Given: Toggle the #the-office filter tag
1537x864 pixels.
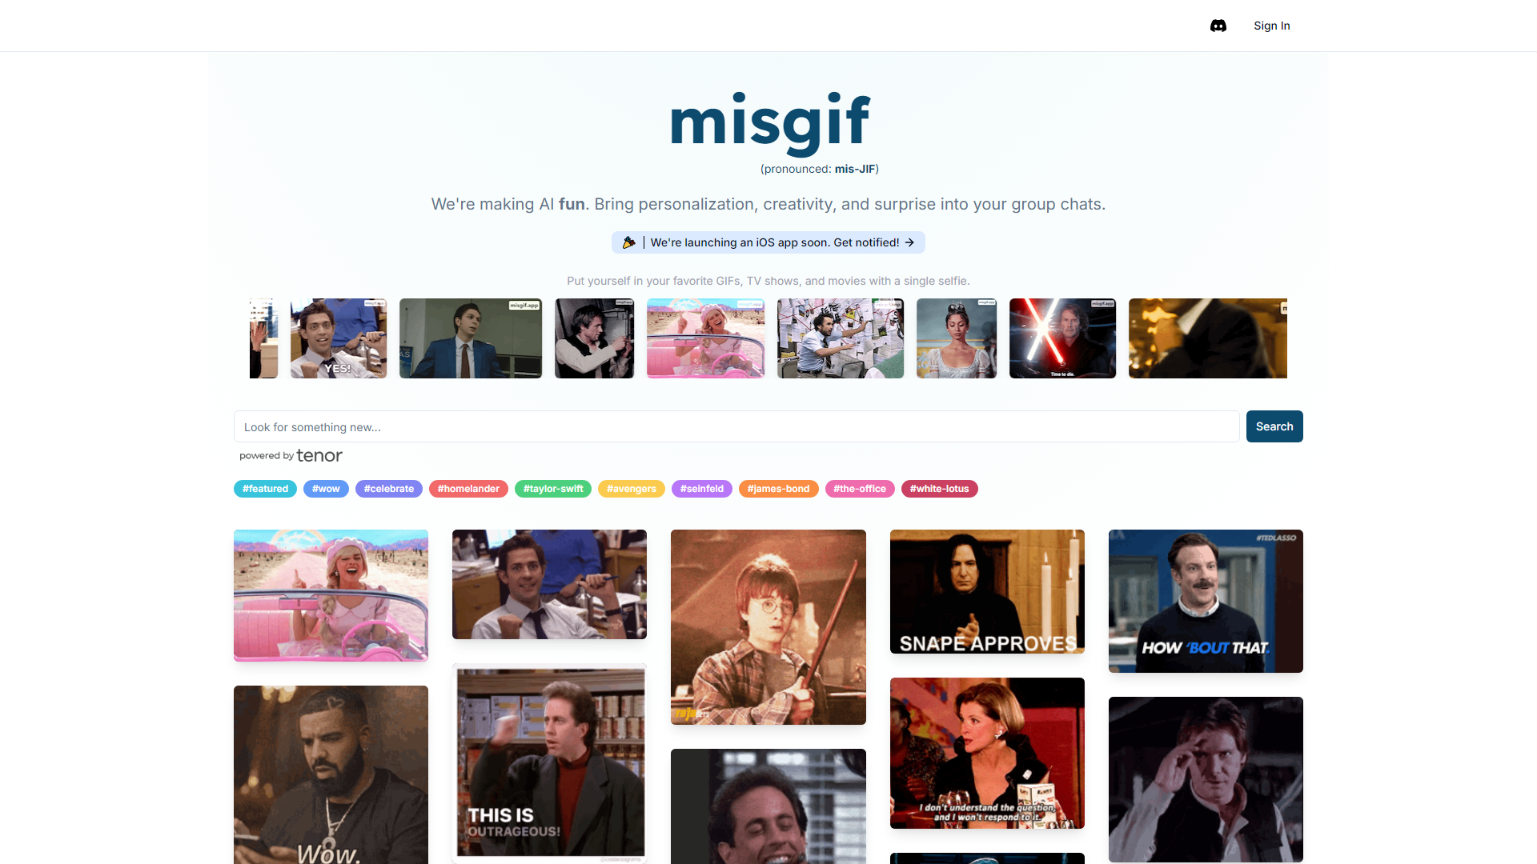Looking at the screenshot, I should click(859, 489).
